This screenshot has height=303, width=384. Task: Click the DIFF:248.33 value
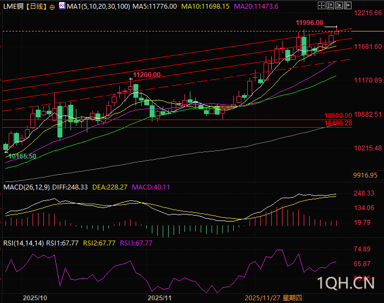(x=70, y=187)
